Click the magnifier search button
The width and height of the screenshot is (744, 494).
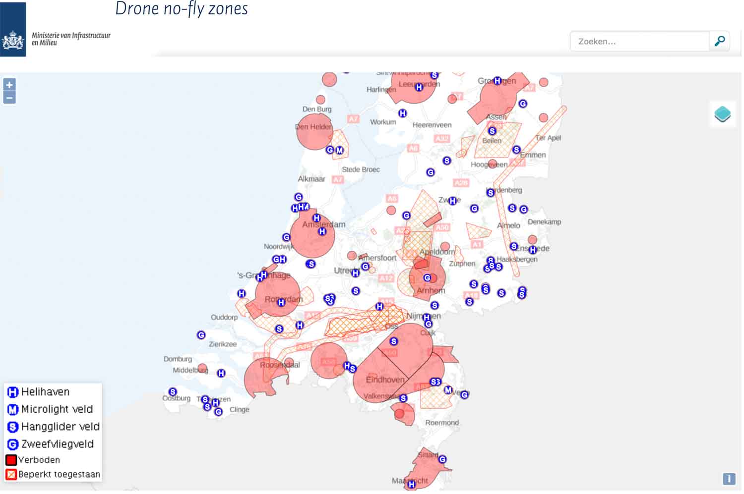coord(720,42)
